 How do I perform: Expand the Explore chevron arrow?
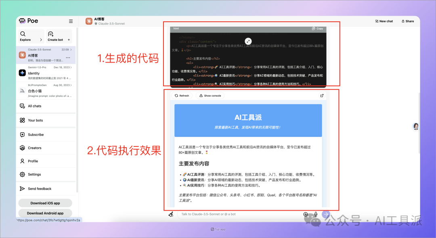(41, 40)
